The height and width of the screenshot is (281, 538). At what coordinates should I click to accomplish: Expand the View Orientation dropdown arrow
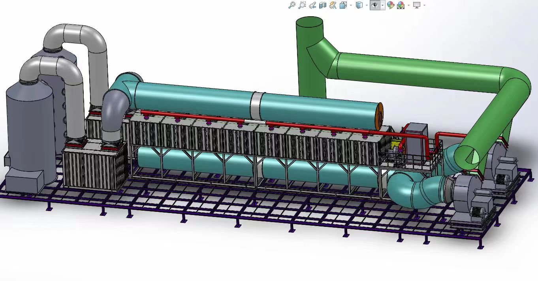click(x=350, y=6)
